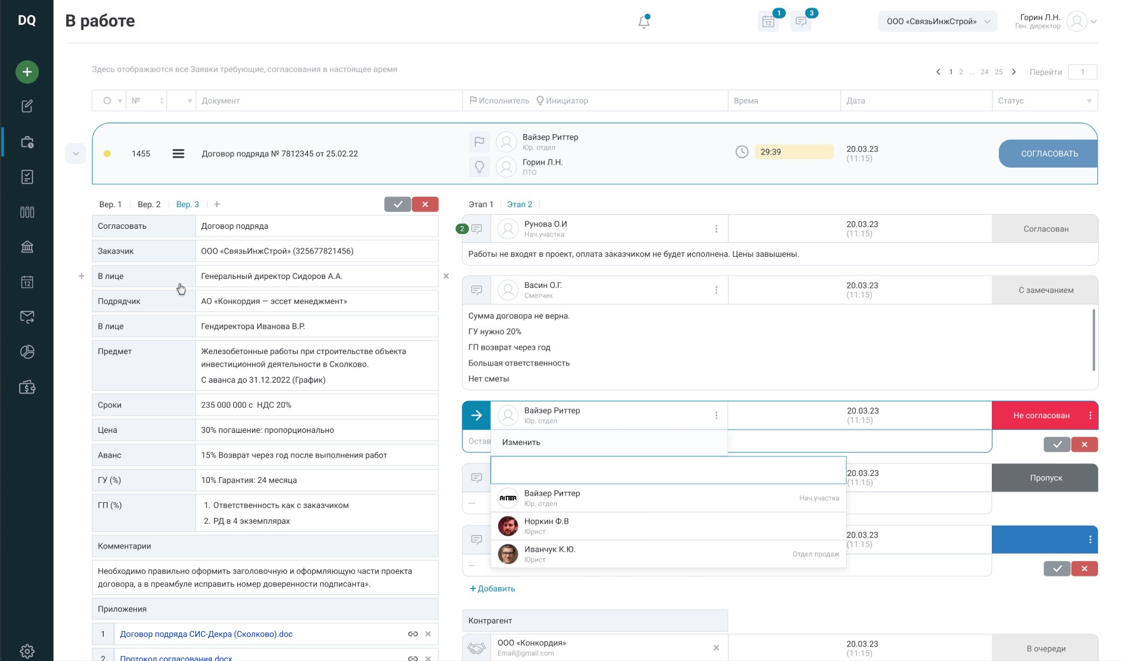Open the bank building sidebar icon
1121x661 pixels.
tap(27, 247)
